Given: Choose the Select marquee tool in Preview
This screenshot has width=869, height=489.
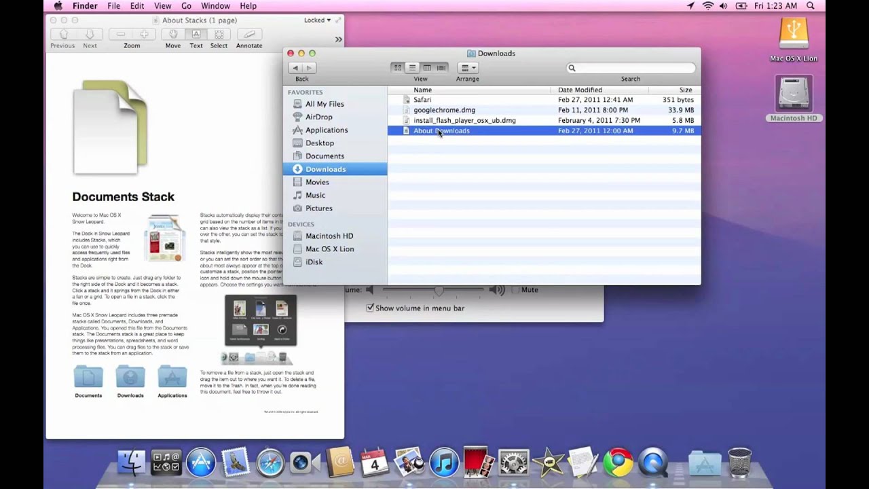Looking at the screenshot, I should [x=219, y=34].
